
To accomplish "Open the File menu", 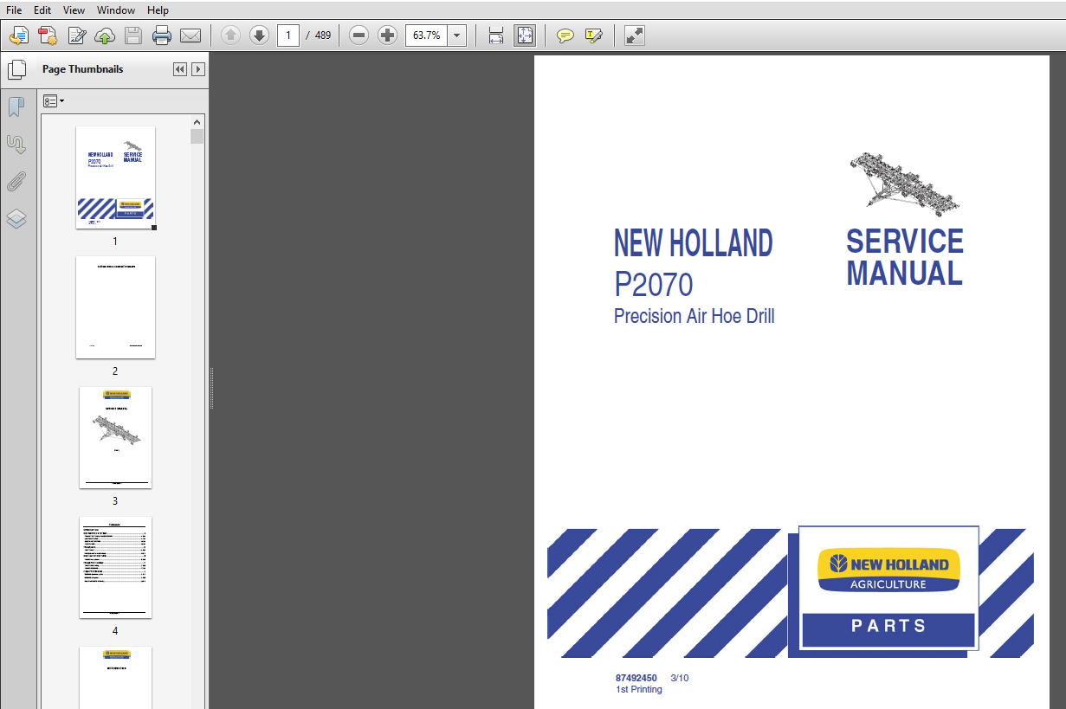I will [x=14, y=10].
